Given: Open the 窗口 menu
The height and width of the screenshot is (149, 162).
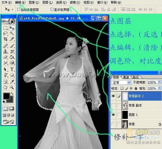Looking at the screenshot, I should [x=102, y=2].
